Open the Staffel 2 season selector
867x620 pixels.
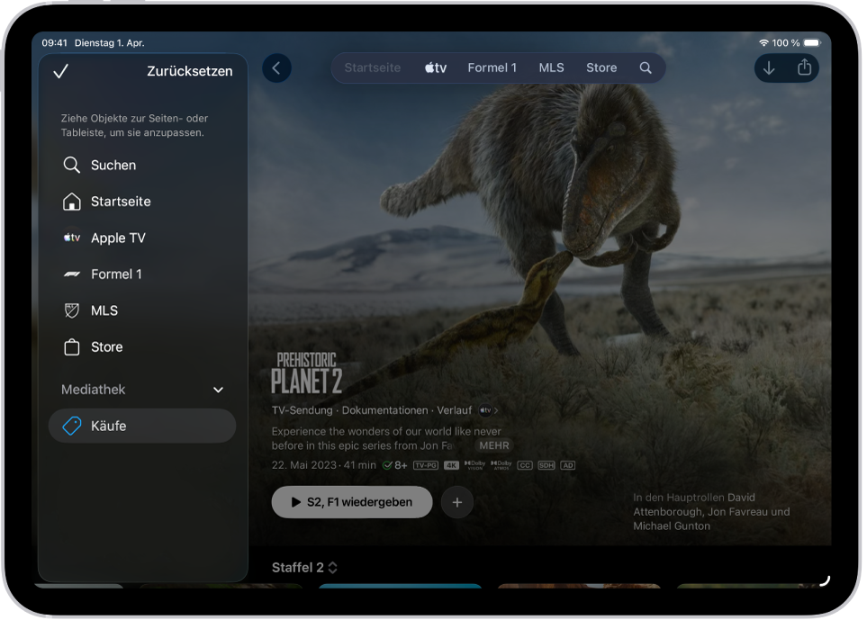[x=304, y=568]
